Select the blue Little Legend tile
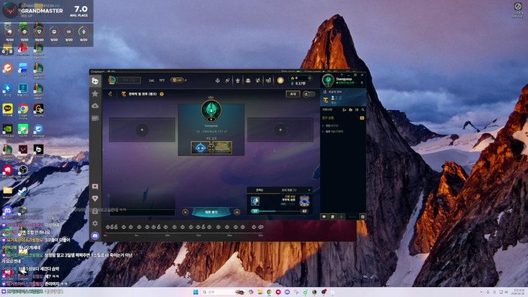 pyautogui.click(x=200, y=147)
